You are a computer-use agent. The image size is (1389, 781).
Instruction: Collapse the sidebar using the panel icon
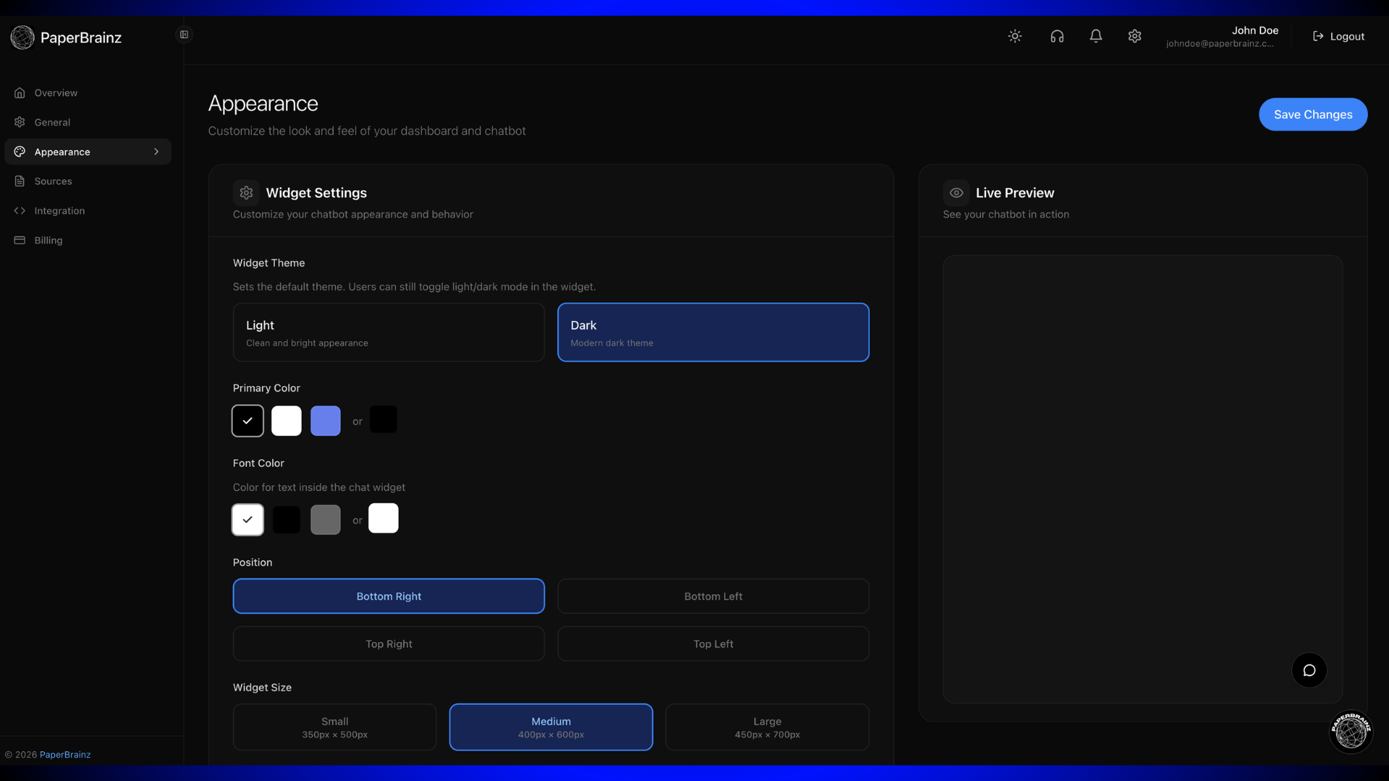tap(184, 34)
